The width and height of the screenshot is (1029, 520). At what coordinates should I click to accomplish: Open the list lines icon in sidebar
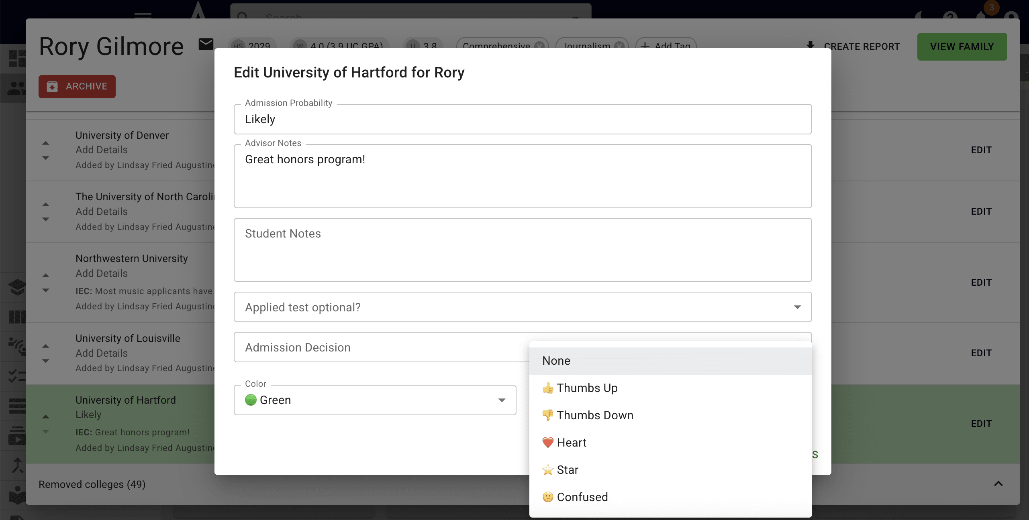[x=17, y=406]
